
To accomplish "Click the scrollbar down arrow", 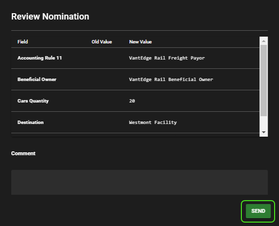I will (x=264, y=132).
